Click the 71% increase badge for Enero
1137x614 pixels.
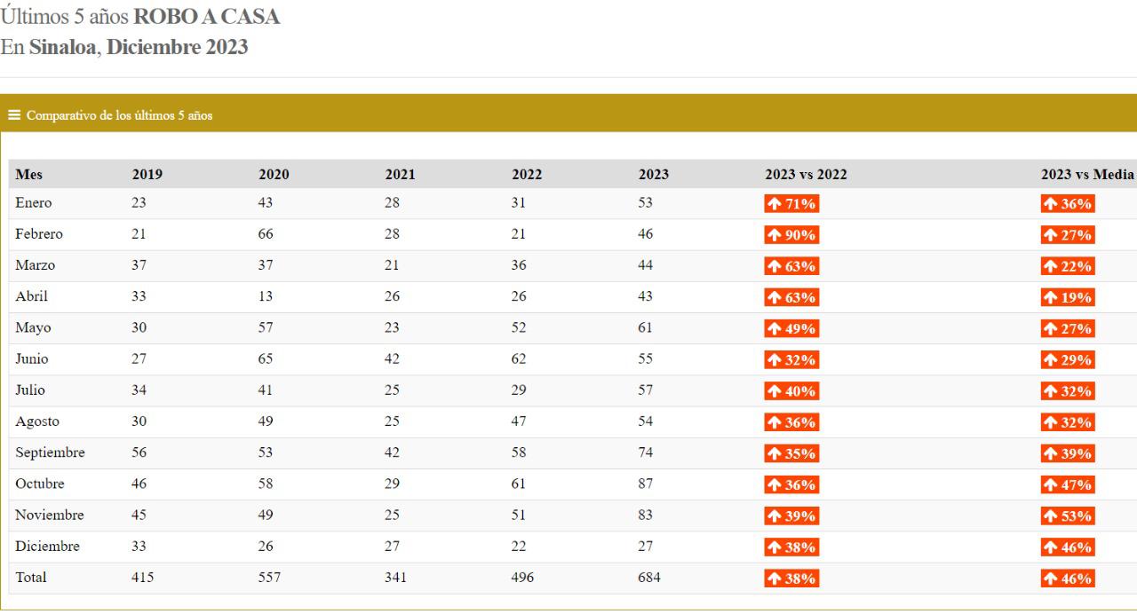coord(791,204)
